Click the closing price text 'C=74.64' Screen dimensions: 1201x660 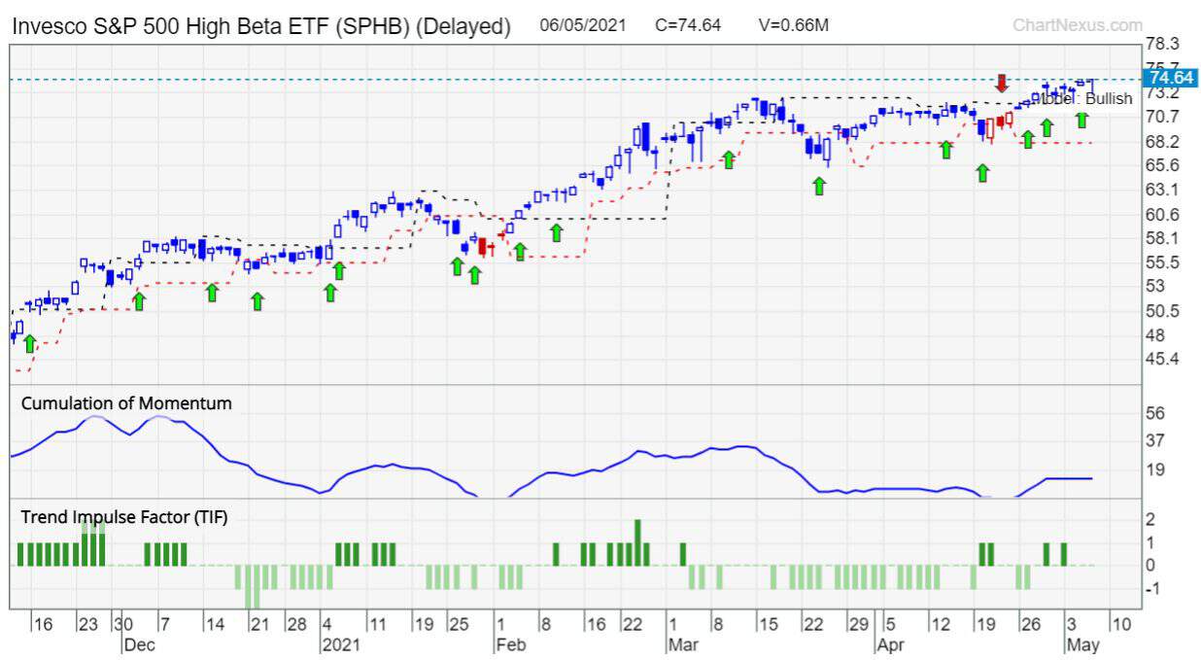click(688, 25)
